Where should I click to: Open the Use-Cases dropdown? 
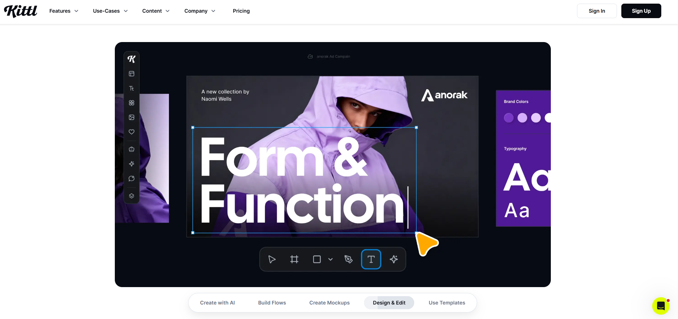(x=110, y=11)
